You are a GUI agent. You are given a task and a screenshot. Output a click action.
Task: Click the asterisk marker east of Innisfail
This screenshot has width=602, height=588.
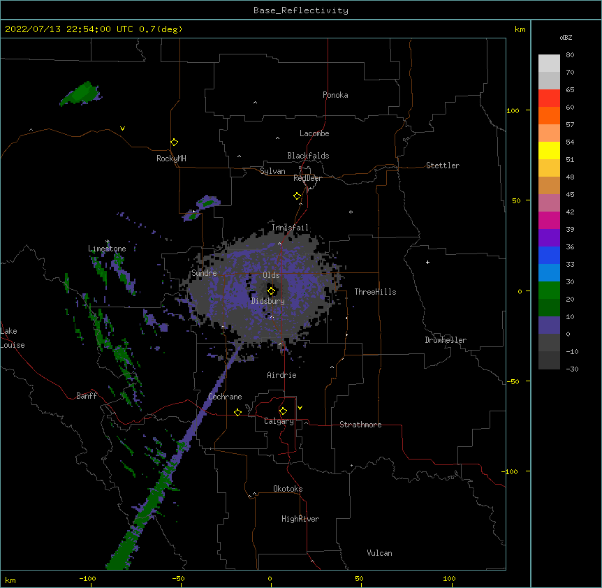point(351,212)
